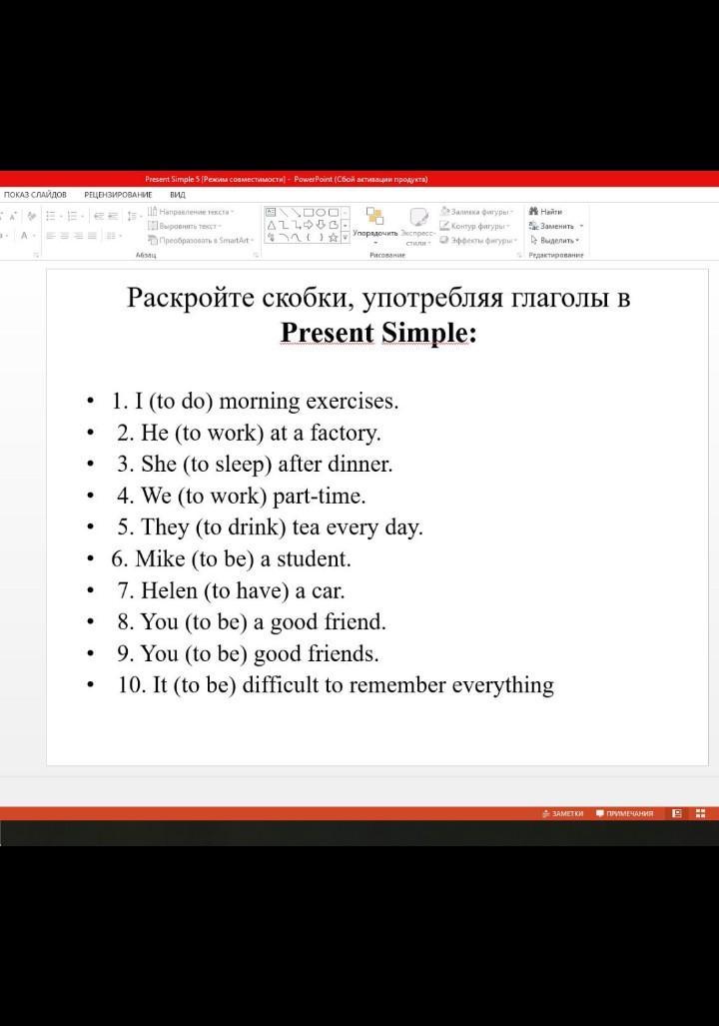Select the triangle shape
The width and height of the screenshot is (719, 1026).
coord(271,225)
